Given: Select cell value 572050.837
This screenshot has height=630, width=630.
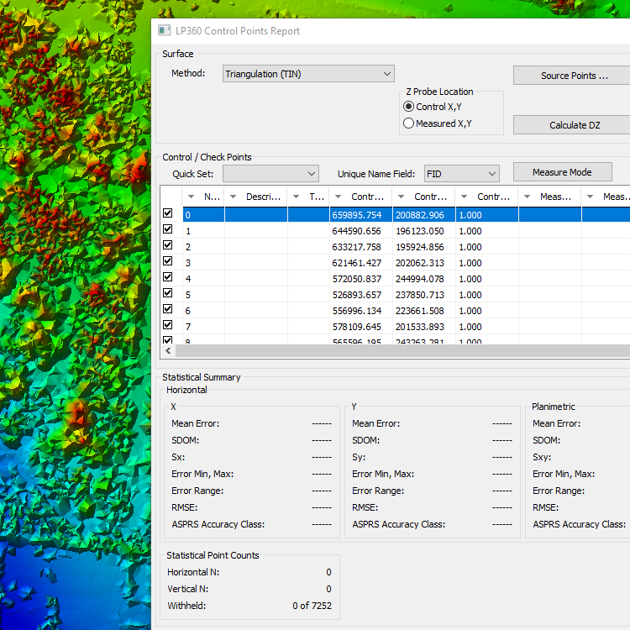Looking at the screenshot, I should click(357, 279).
